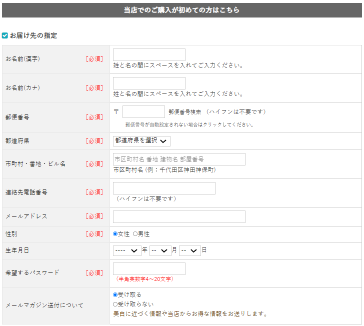The image size is (364, 326).
Task: Click the 当店でのご購入が初めての方はこちら header bar
Action: click(181, 10)
